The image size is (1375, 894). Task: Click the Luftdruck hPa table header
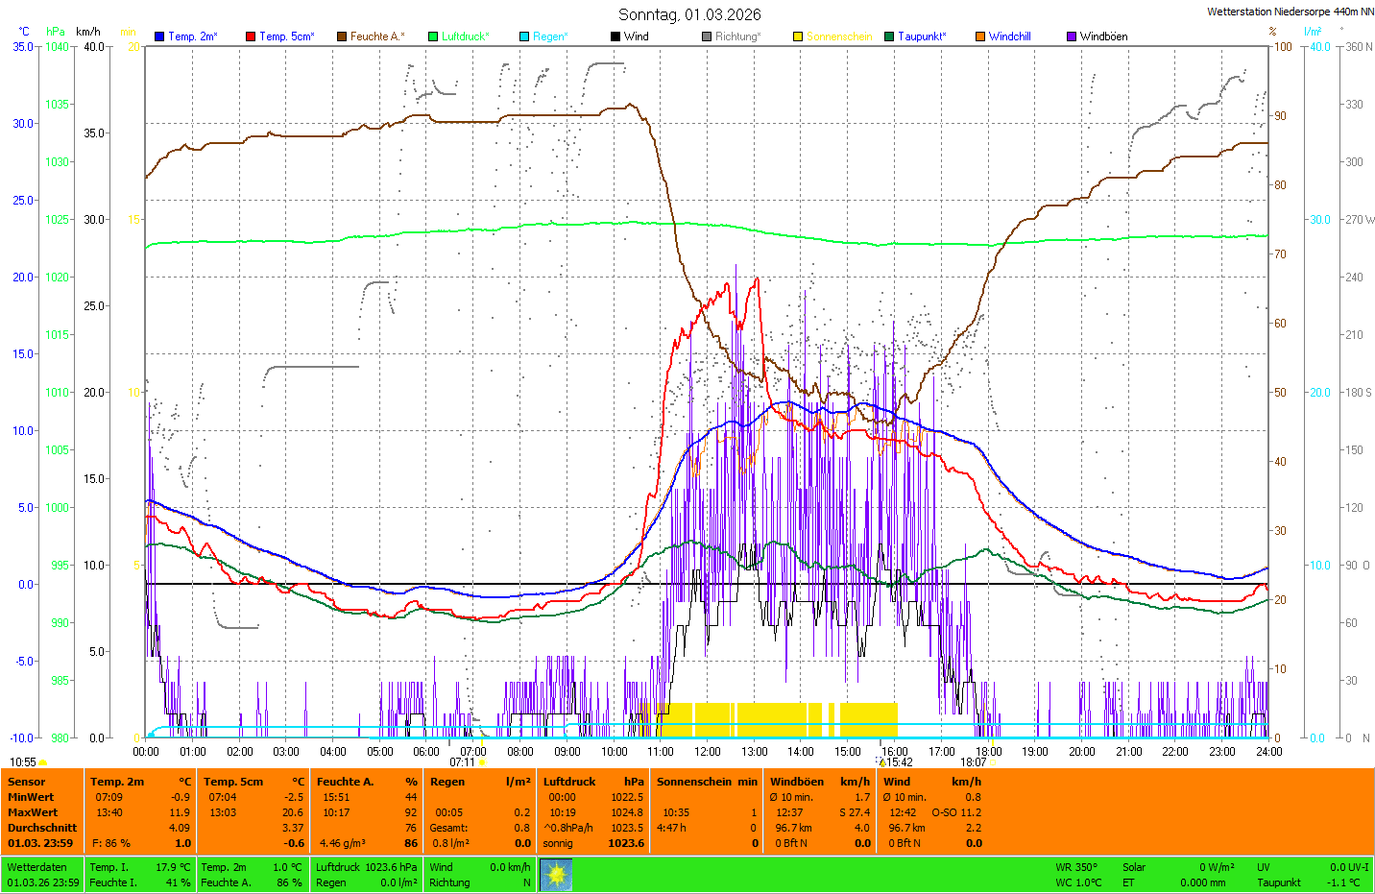[x=593, y=782]
